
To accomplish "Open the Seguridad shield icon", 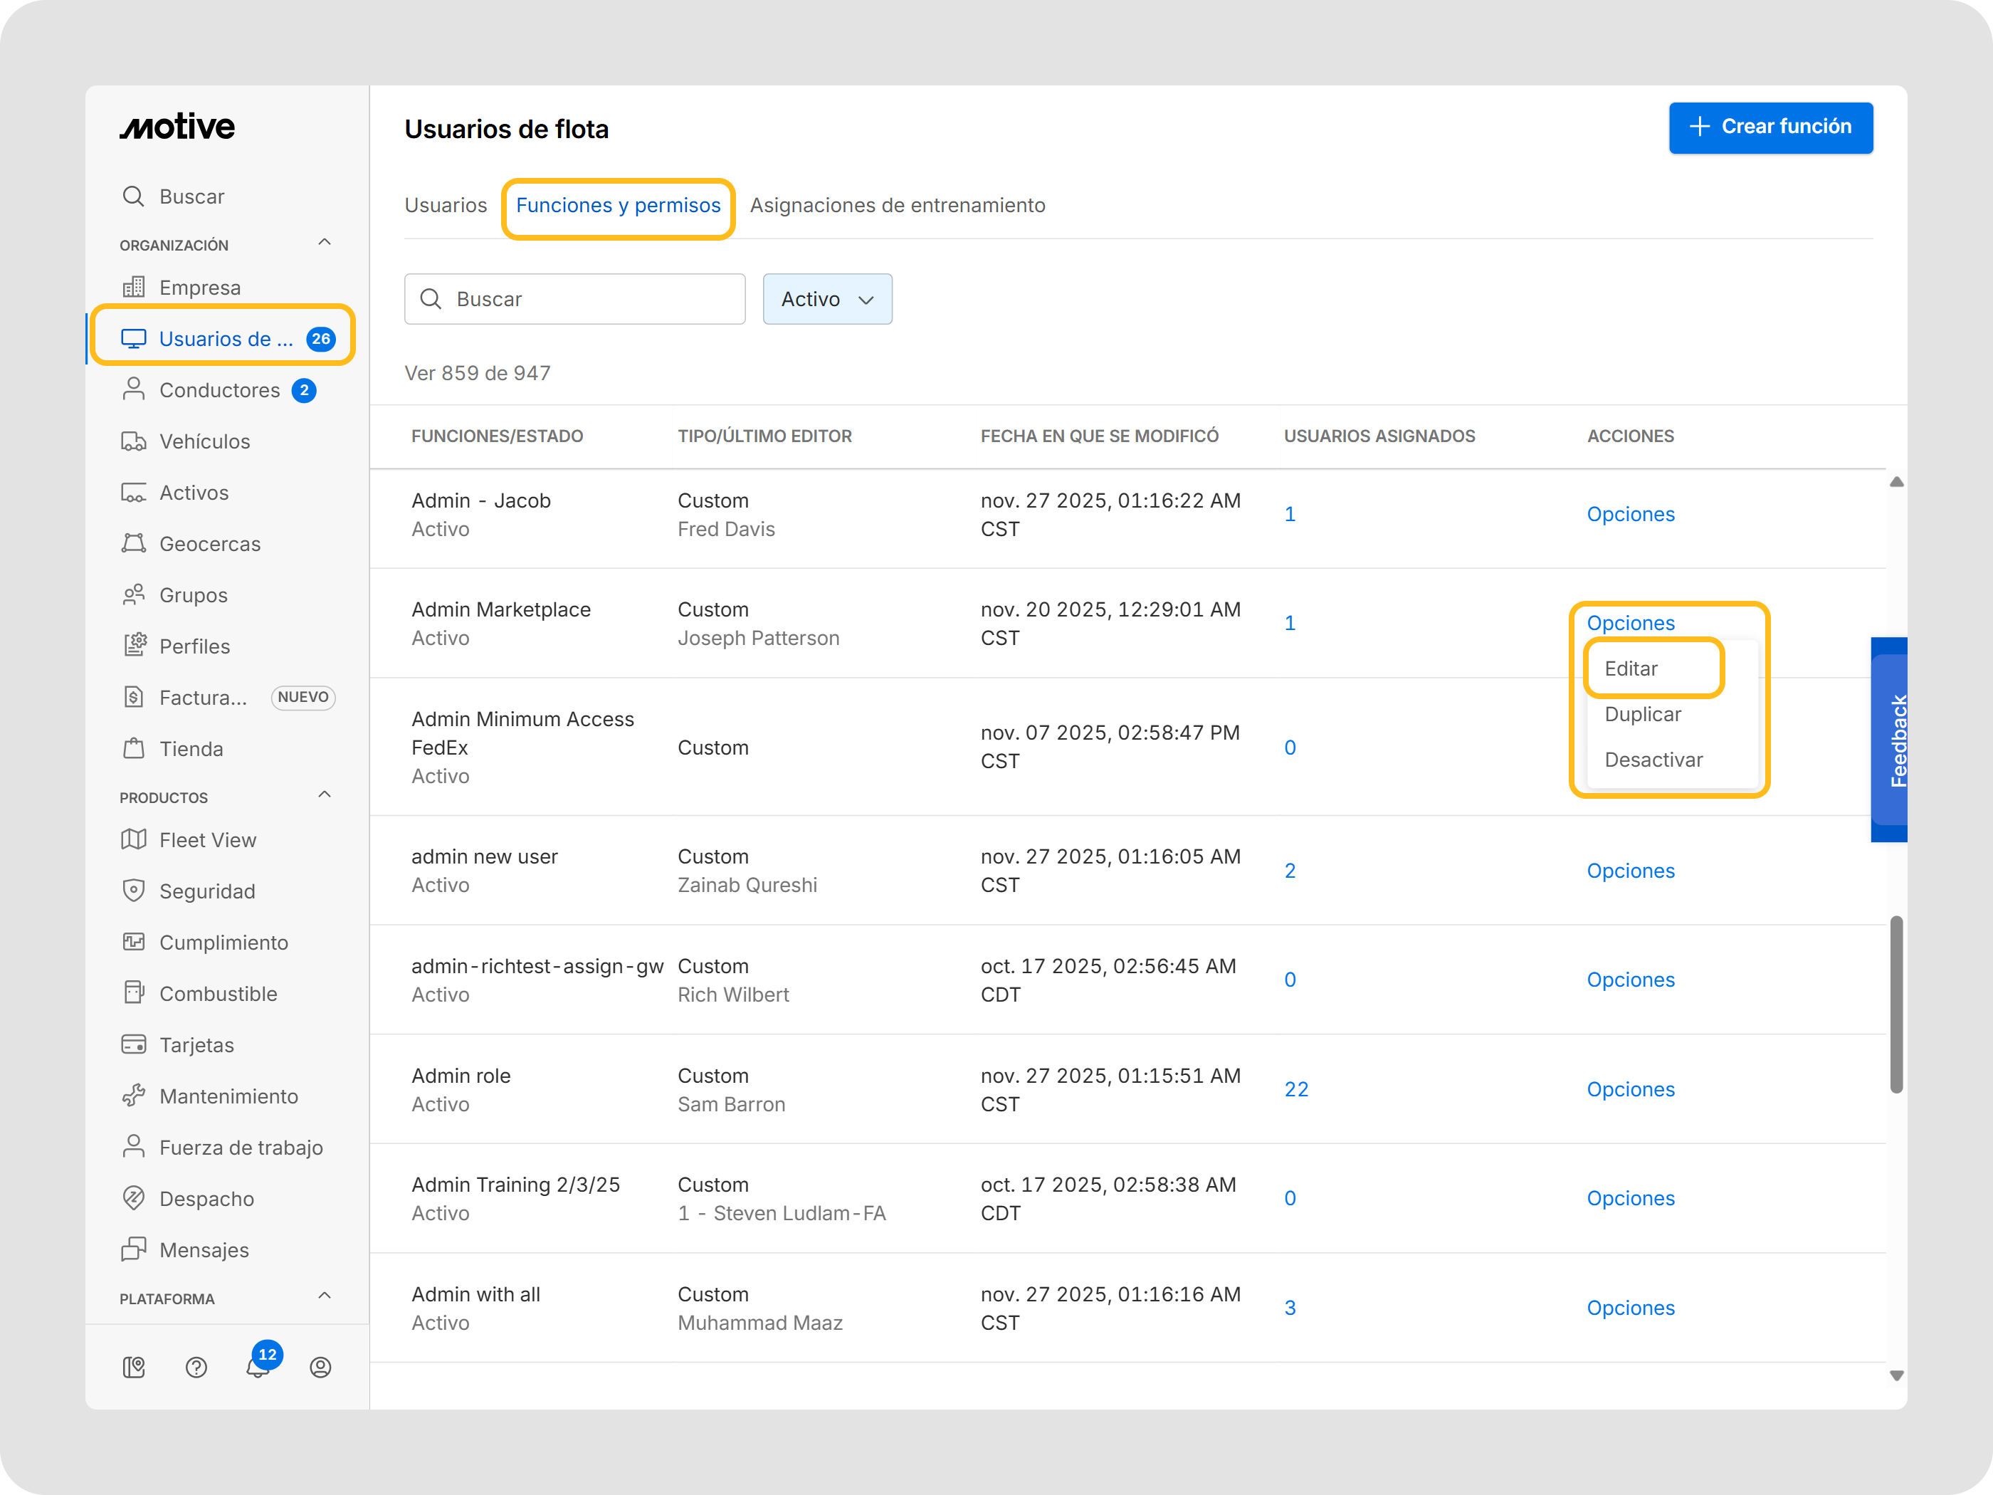I will coord(133,891).
